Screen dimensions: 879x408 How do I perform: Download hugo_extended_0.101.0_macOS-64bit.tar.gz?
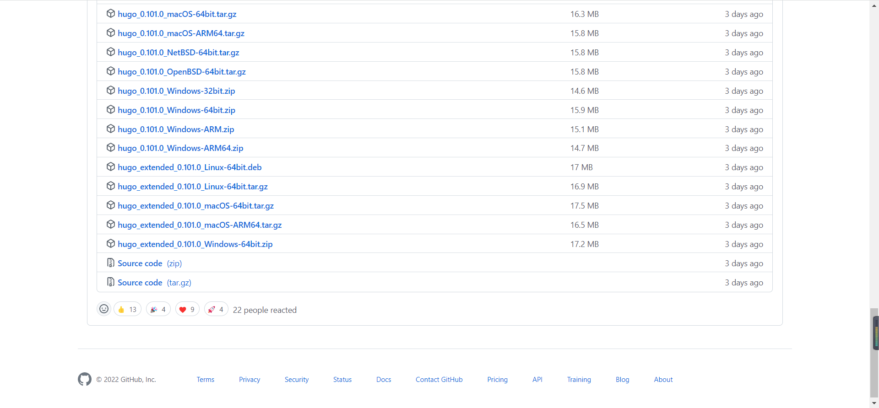click(x=195, y=206)
